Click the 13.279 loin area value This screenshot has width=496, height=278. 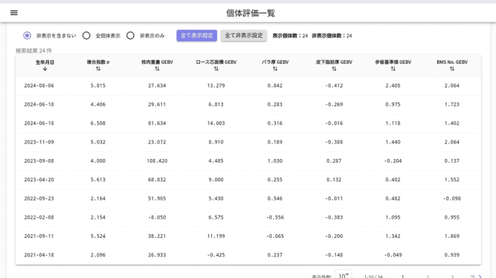216,85
